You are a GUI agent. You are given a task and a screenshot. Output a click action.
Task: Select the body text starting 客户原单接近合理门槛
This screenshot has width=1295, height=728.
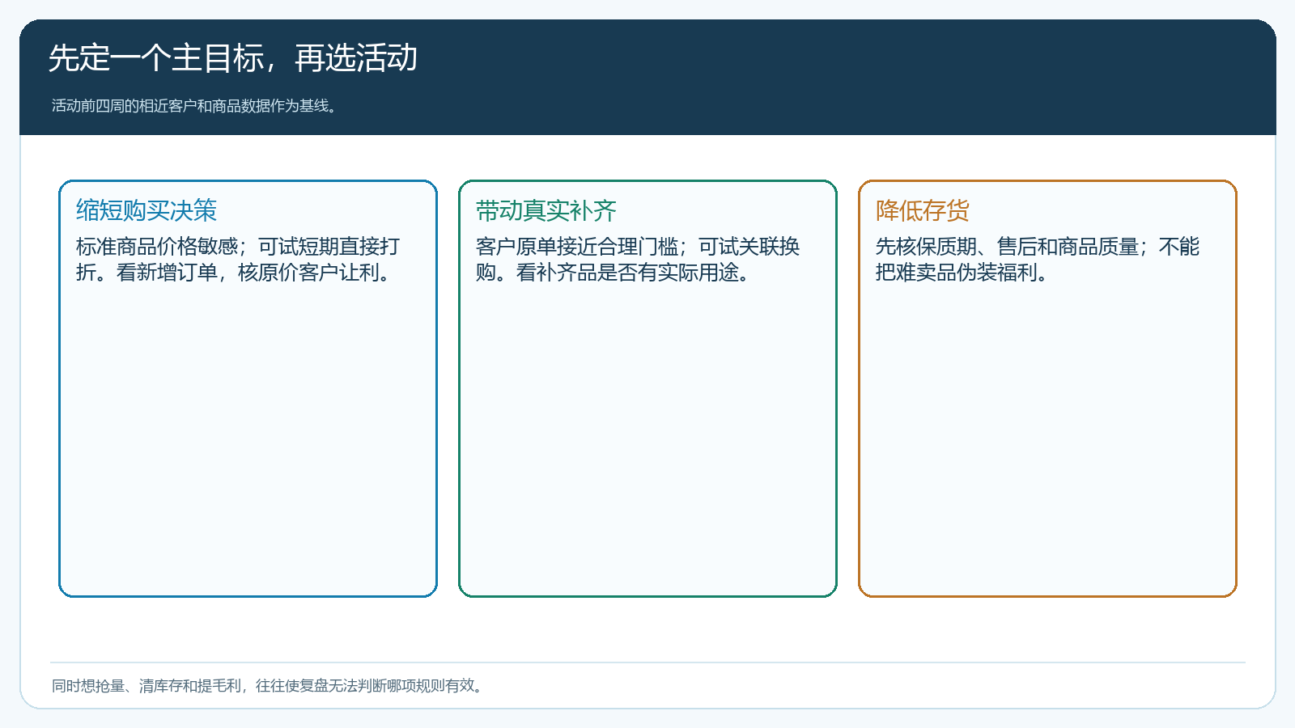point(638,260)
